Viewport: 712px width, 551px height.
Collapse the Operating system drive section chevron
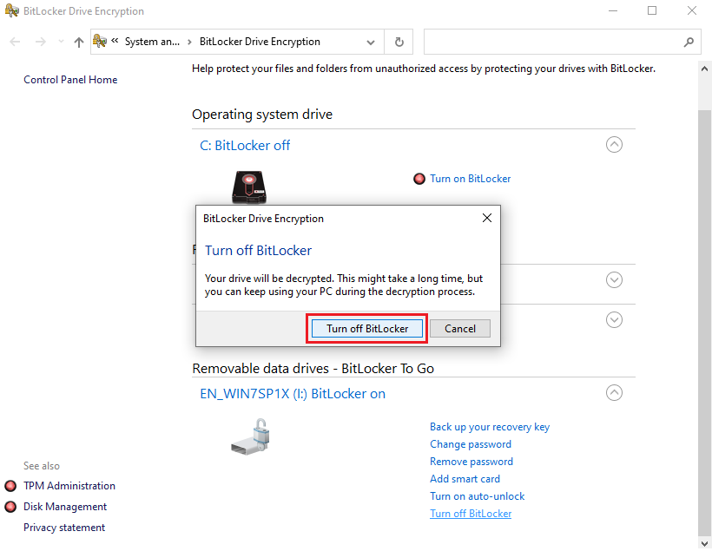pyautogui.click(x=614, y=144)
